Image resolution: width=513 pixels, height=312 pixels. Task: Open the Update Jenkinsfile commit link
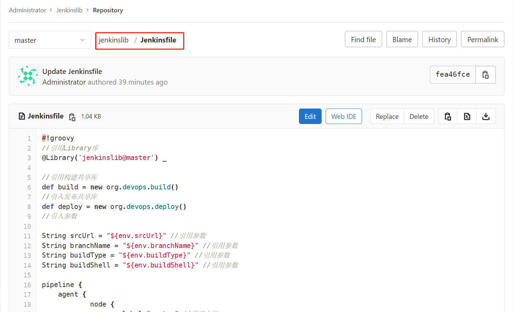click(72, 71)
